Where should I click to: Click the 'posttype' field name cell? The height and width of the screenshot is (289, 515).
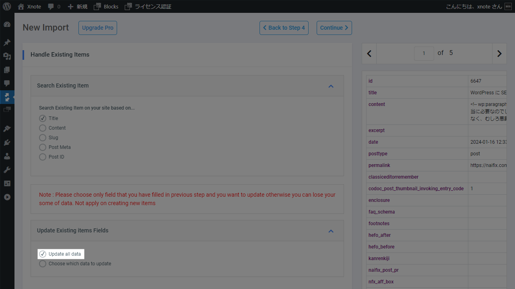click(417, 154)
